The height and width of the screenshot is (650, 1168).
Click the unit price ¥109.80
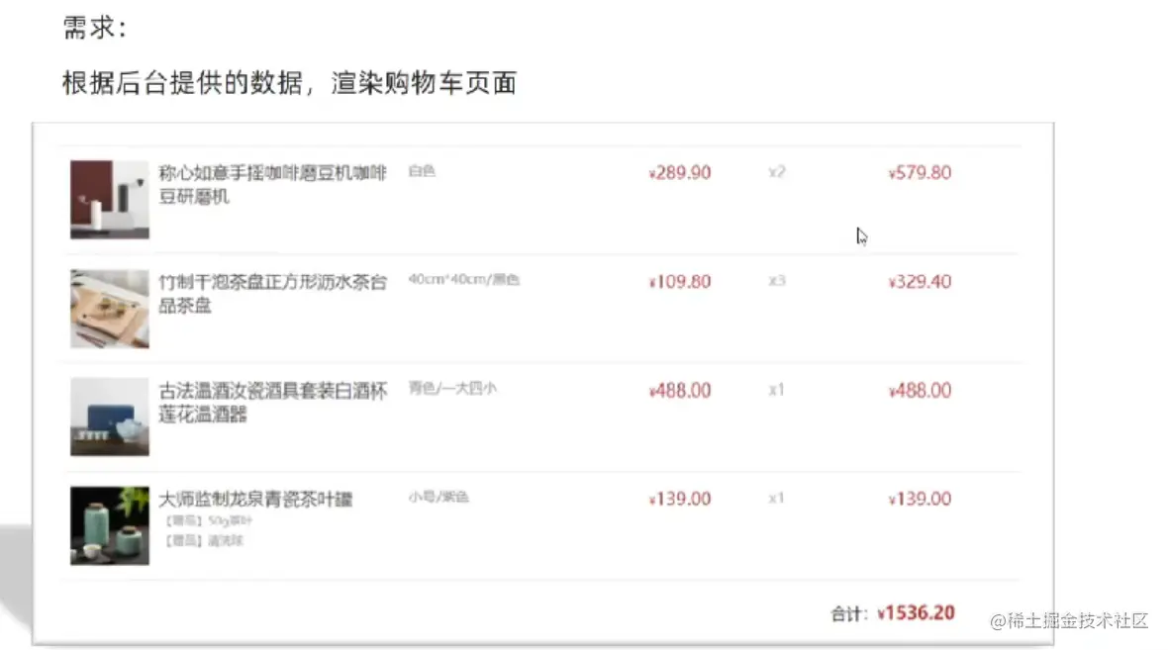pyautogui.click(x=679, y=281)
